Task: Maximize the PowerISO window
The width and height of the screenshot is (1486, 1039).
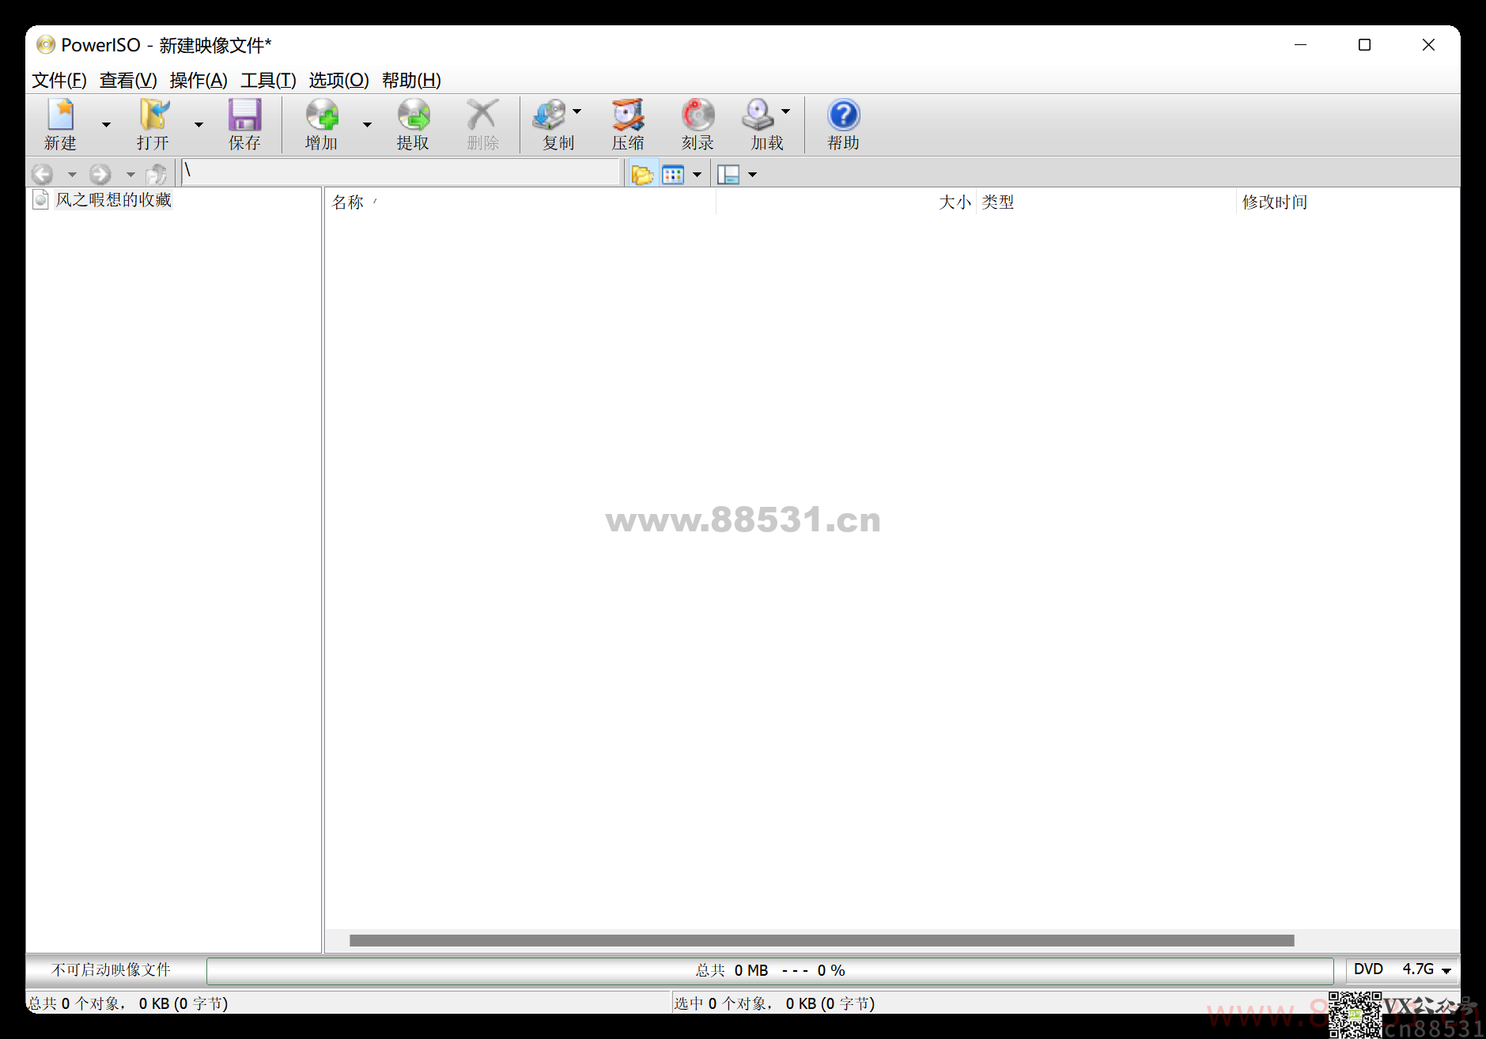Action: pyautogui.click(x=1364, y=45)
